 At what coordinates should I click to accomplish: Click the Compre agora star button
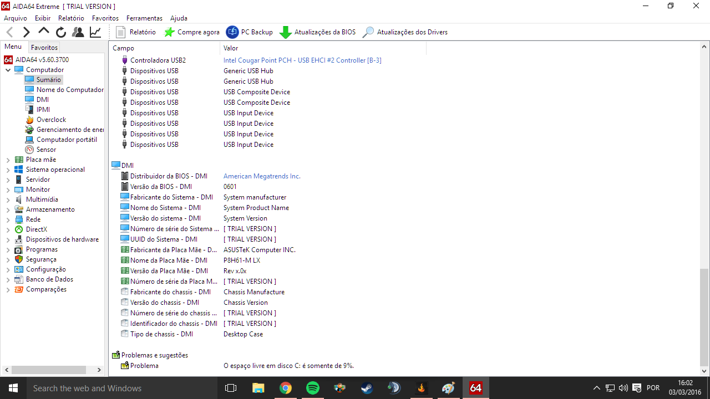[192, 32]
